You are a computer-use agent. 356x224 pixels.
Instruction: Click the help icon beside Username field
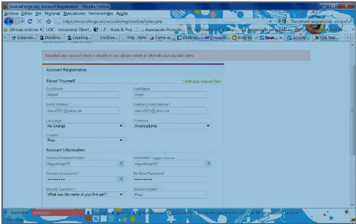tap(208, 164)
